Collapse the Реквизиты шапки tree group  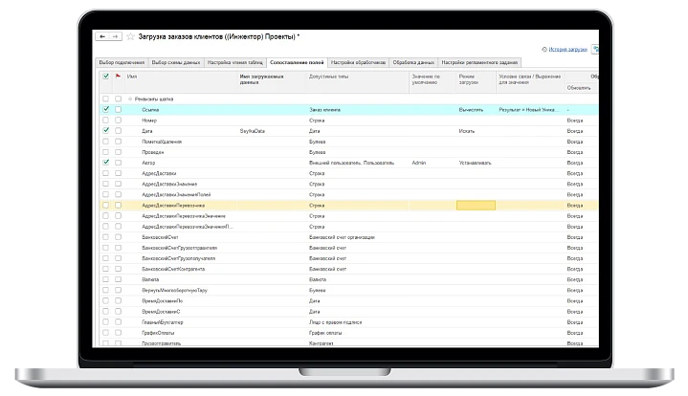tap(129, 99)
